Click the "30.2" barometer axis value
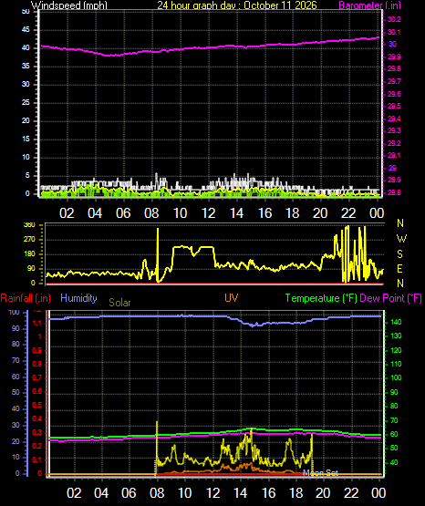Image resolution: width=425 pixels, height=506 pixels. (x=394, y=19)
